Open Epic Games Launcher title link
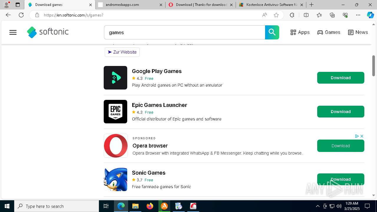The height and width of the screenshot is (212, 377). (159, 105)
